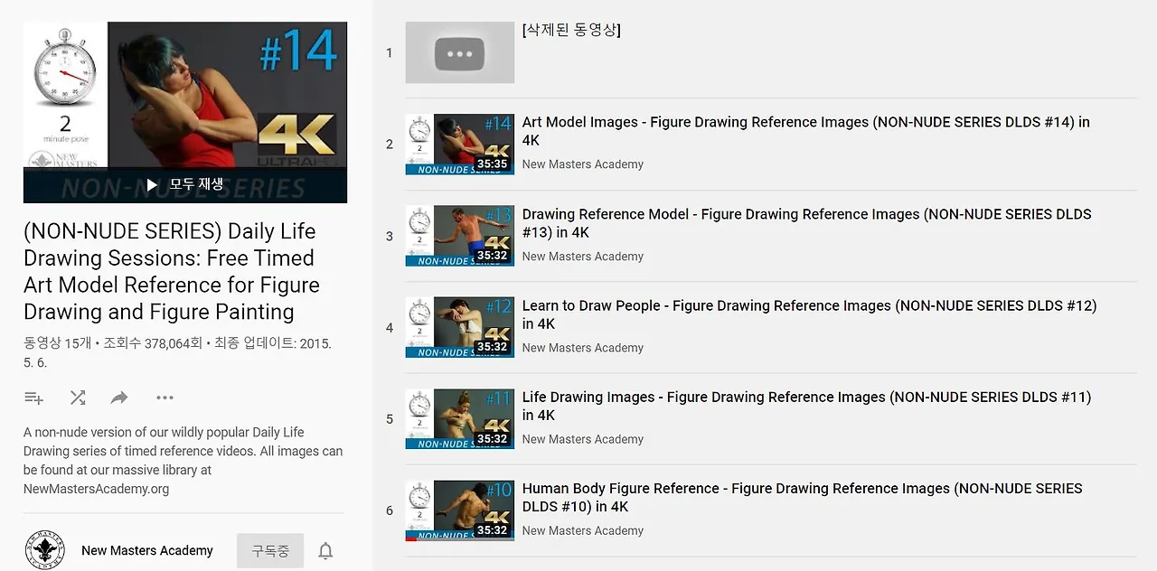Click the share arrow icon
This screenshot has width=1157, height=571.
coord(119,398)
